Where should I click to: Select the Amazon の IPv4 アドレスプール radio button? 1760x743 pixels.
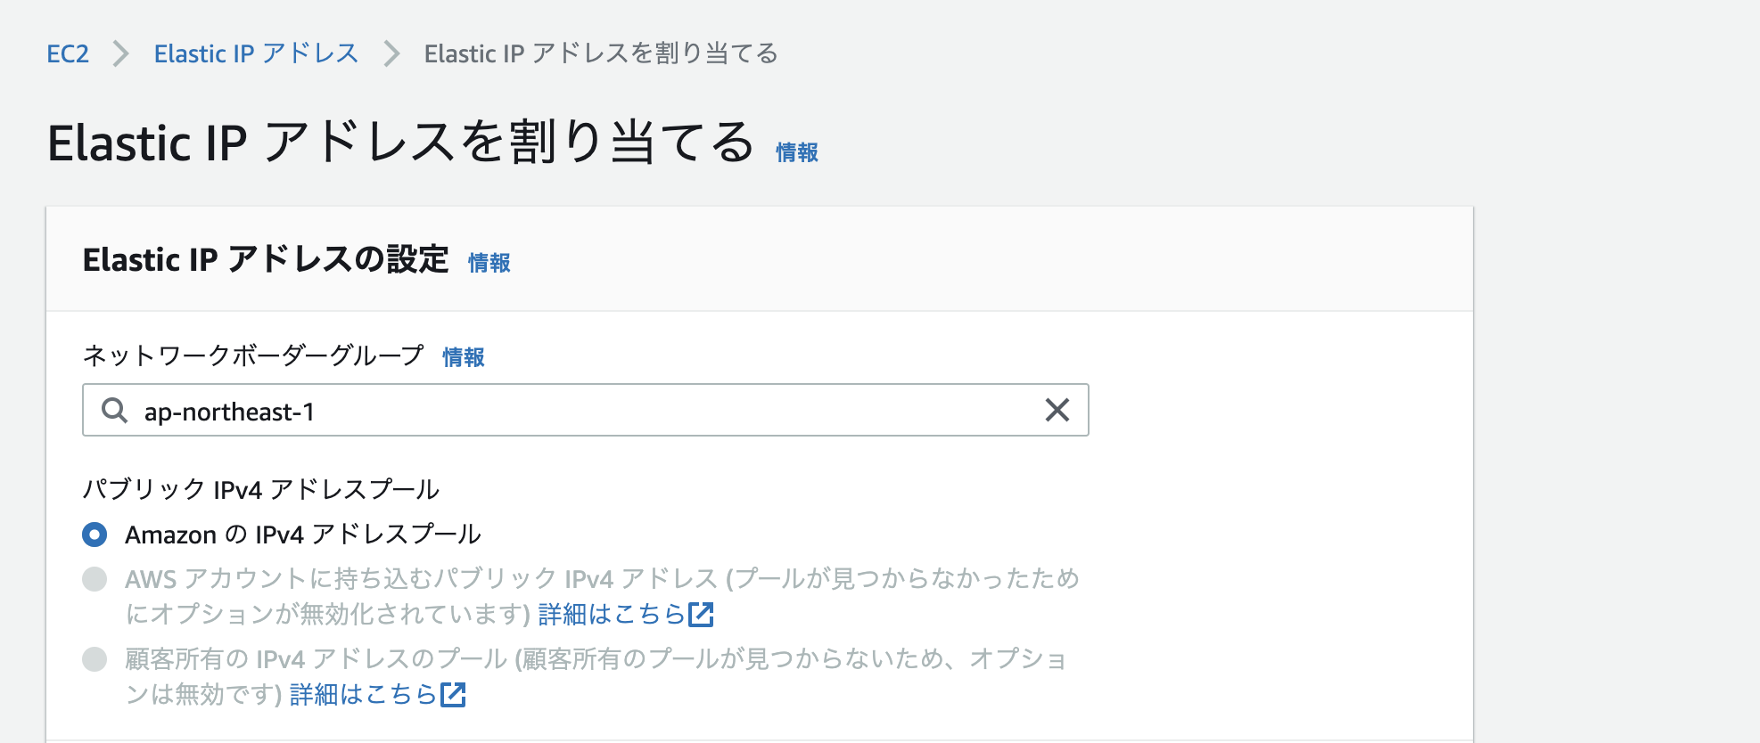pyautogui.click(x=94, y=534)
